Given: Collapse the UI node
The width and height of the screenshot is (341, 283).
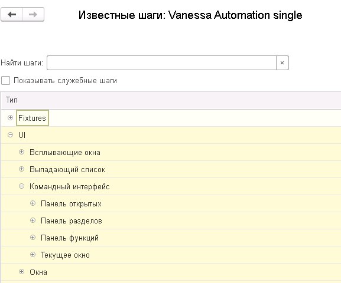Looking at the screenshot, I should [x=10, y=135].
